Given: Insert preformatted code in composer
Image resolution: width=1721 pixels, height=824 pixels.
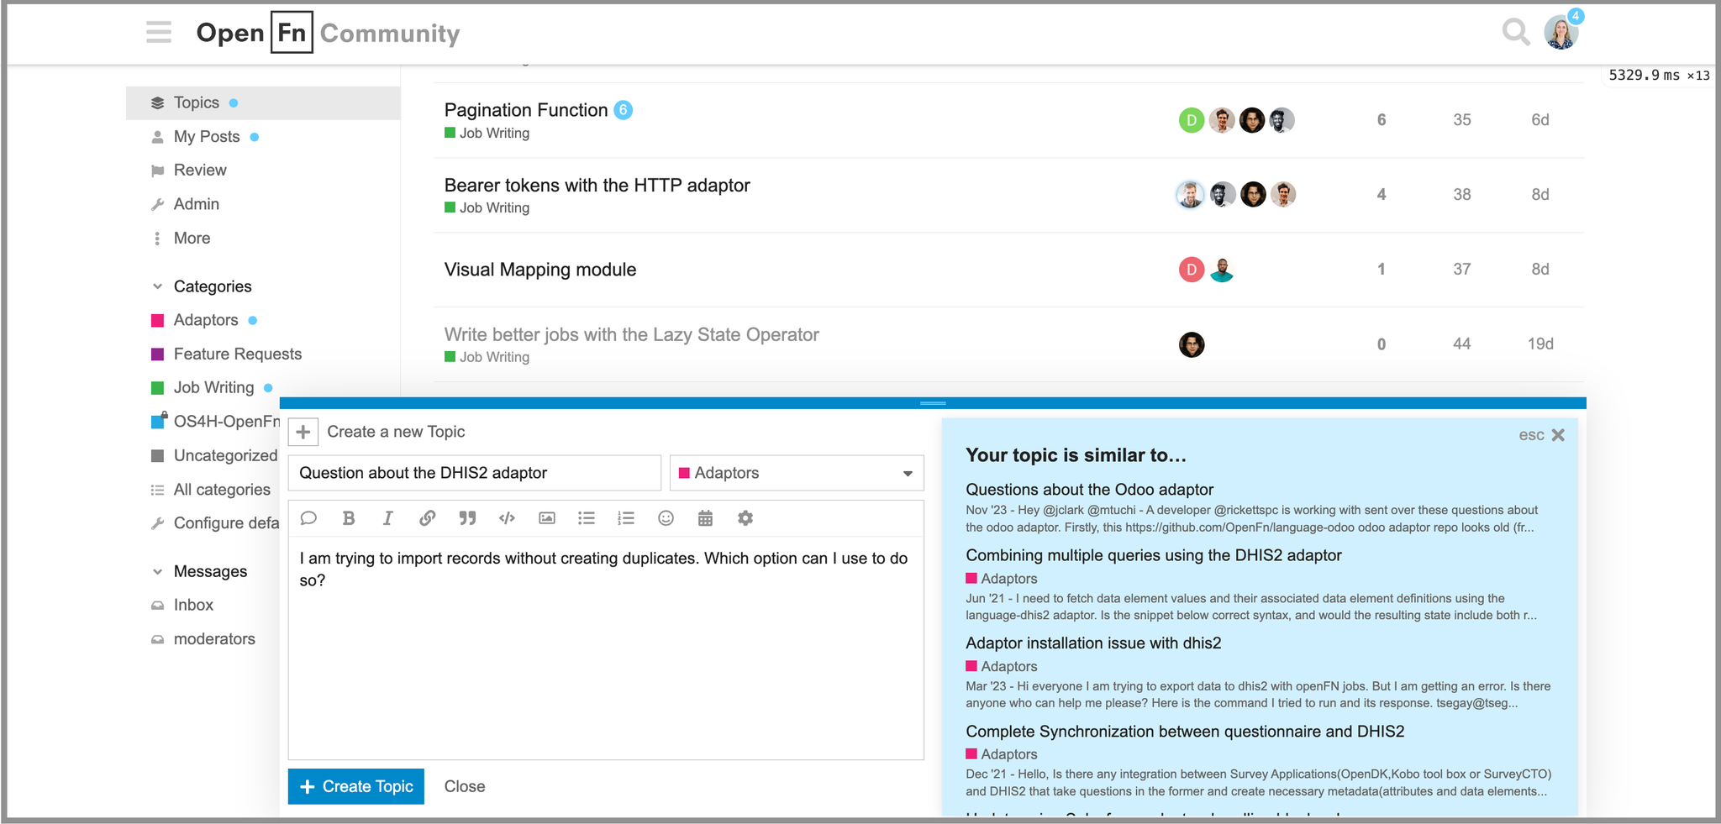Looking at the screenshot, I should [x=507, y=518].
